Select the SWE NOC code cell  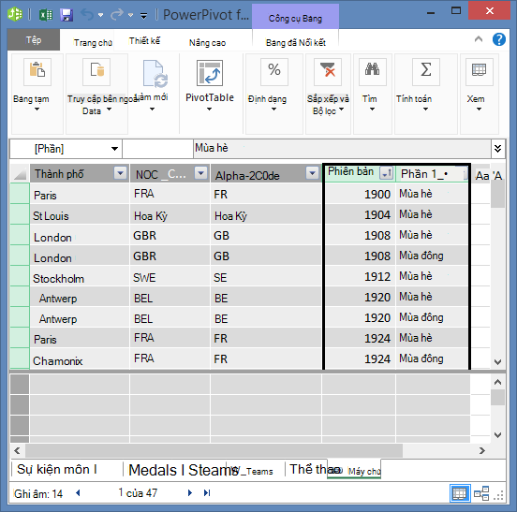pos(170,277)
